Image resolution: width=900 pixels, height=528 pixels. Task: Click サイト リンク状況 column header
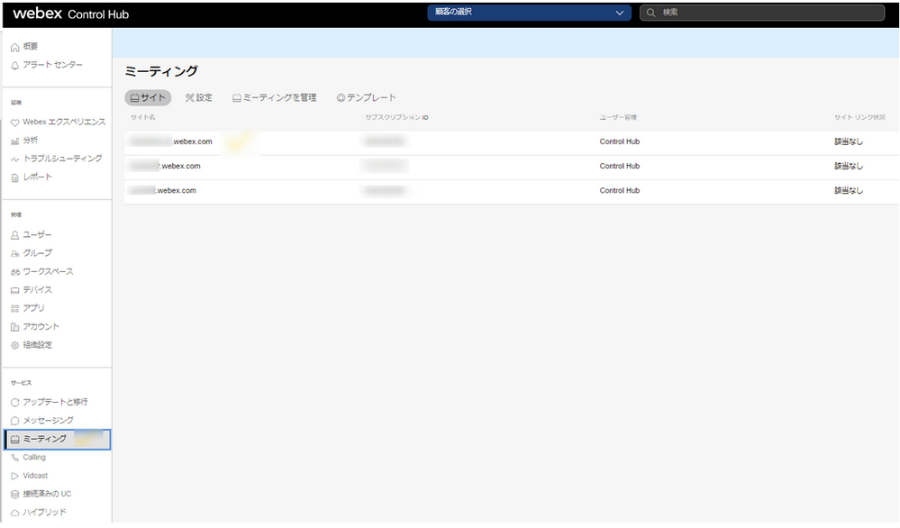pos(859,118)
